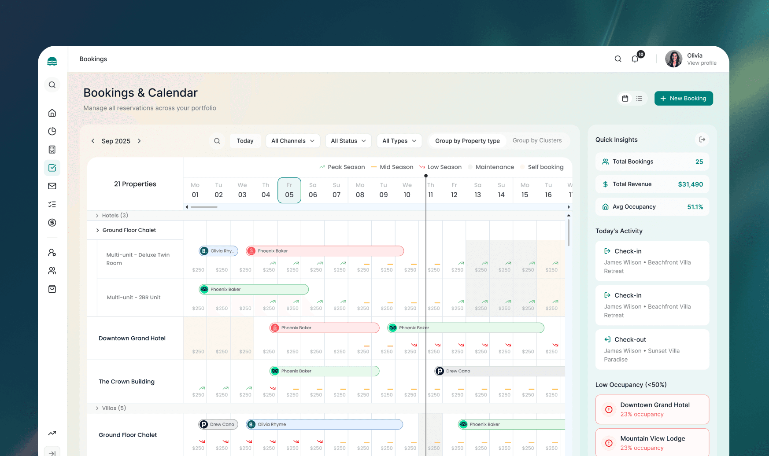
Task: Expand sidebar with arrow icon
Action: point(52,452)
